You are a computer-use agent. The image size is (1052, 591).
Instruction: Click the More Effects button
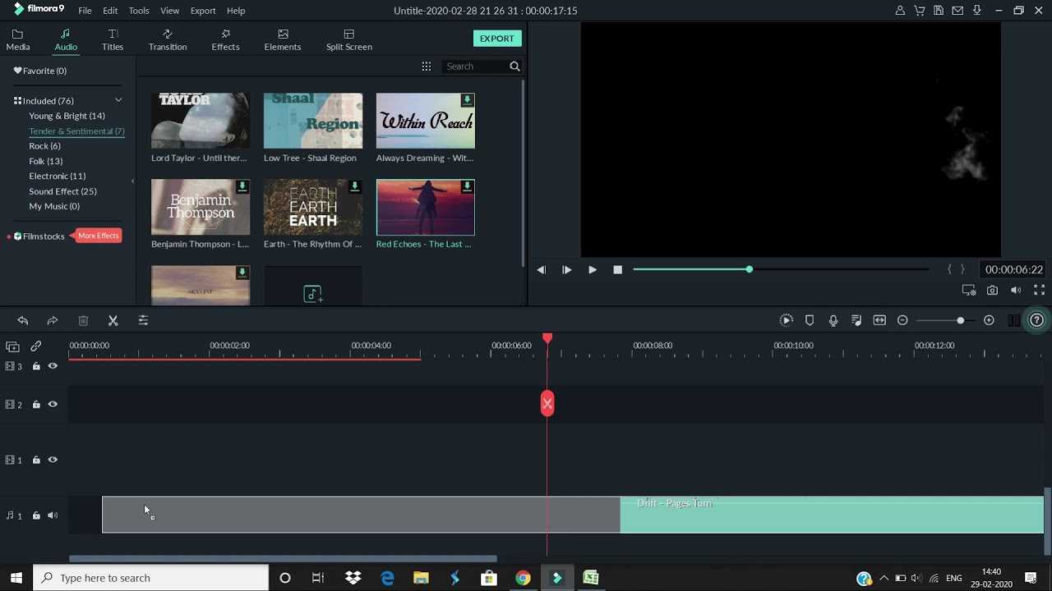[x=99, y=236]
